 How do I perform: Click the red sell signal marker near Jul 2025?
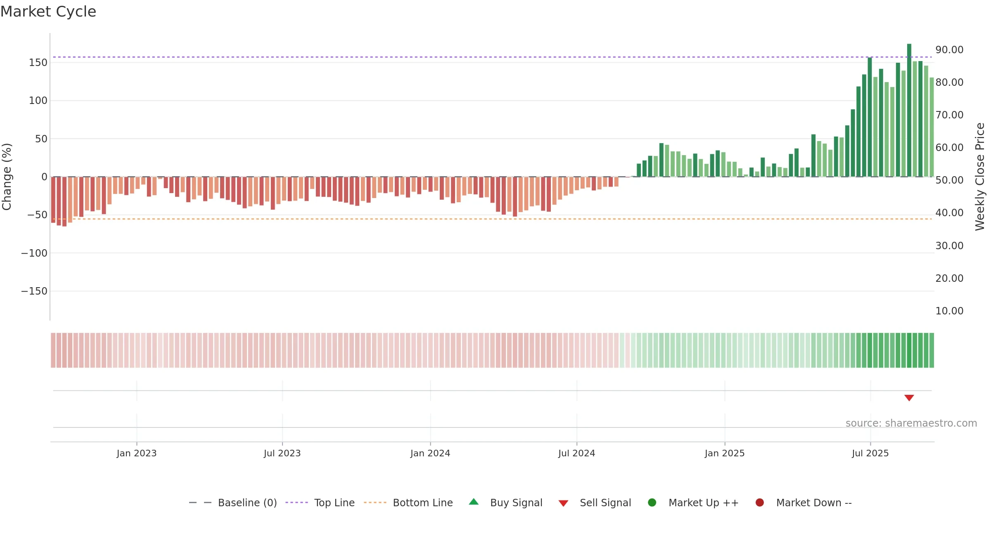[909, 398]
